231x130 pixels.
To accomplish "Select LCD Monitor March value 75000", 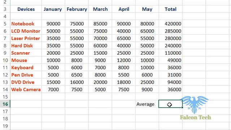I will point(100,31).
